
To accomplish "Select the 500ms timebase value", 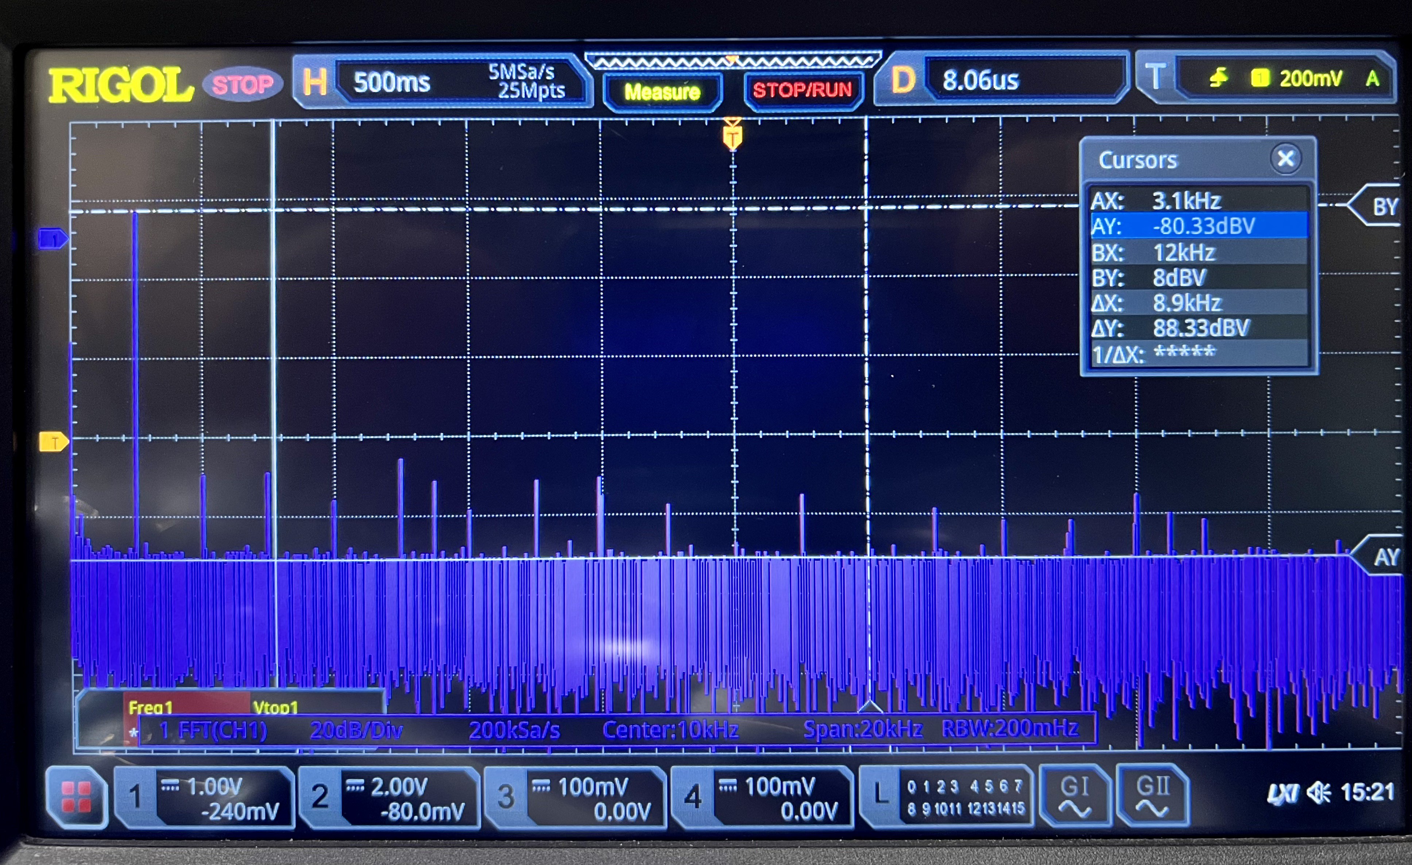I will click(x=391, y=82).
